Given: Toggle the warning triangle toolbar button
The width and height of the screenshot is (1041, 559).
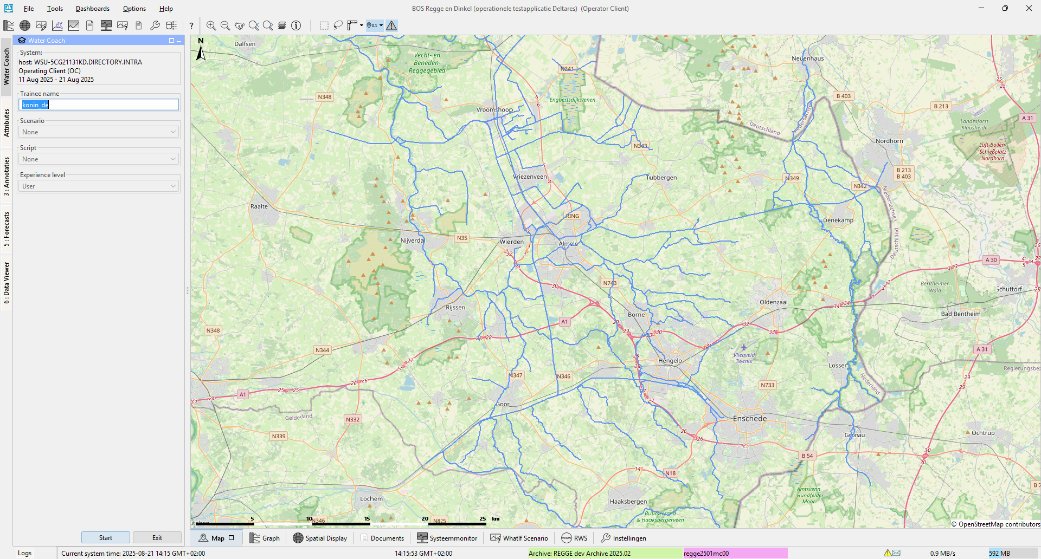Looking at the screenshot, I should pos(391,25).
